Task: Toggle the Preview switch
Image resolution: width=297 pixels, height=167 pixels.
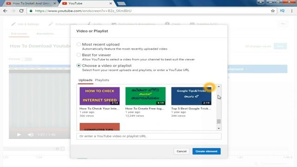Action: [x=26, y=59]
